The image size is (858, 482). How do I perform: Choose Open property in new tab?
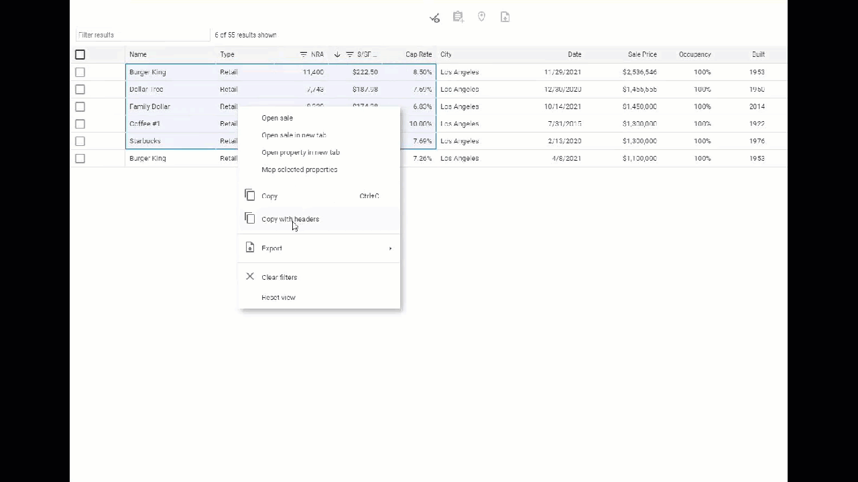300,153
